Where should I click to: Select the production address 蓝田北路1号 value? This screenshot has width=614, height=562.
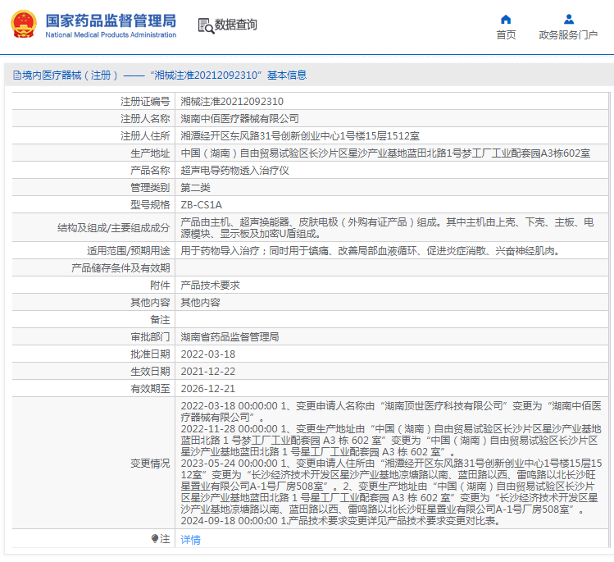(385, 153)
